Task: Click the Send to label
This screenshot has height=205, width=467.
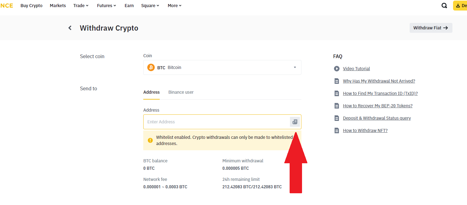Action: click(x=88, y=88)
